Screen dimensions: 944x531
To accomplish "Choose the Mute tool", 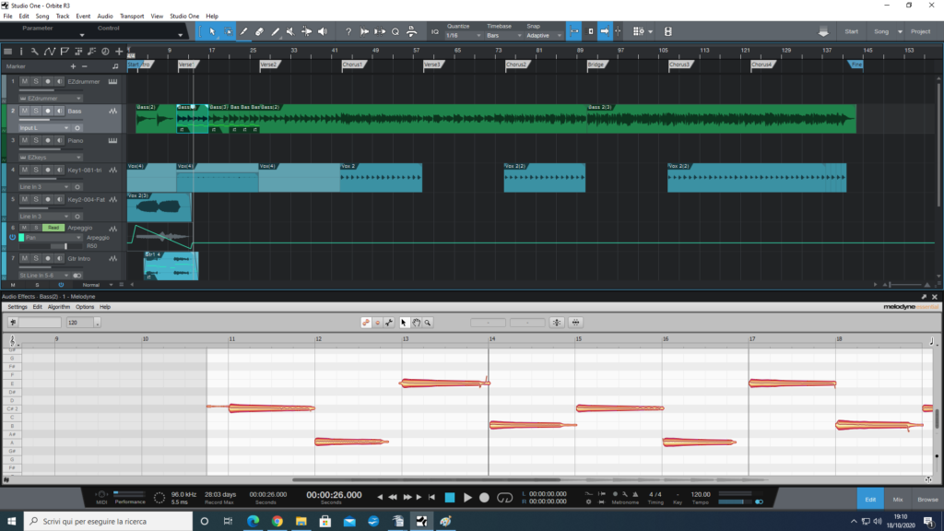I will (x=290, y=31).
